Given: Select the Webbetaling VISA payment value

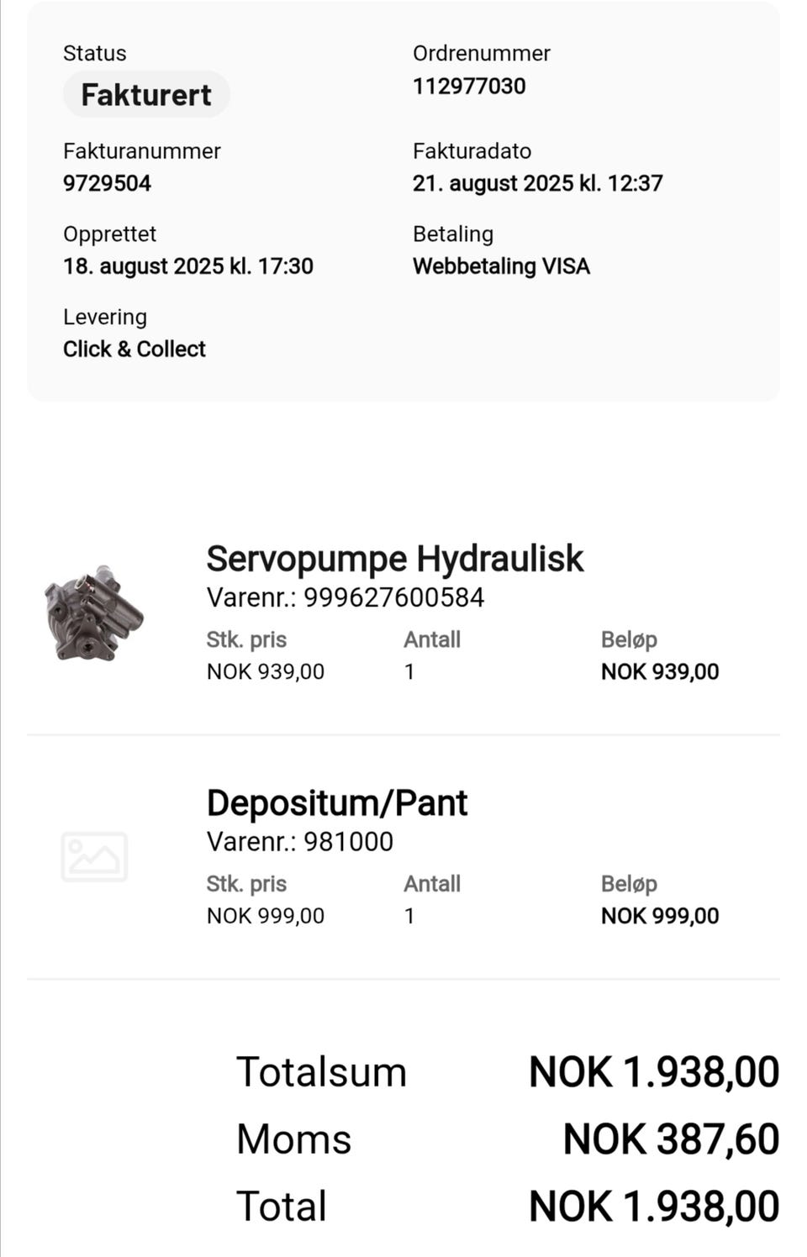Looking at the screenshot, I should pos(501,266).
